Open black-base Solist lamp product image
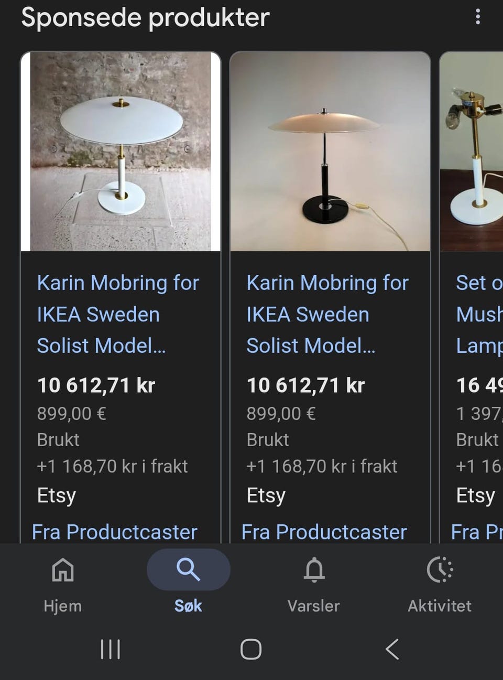This screenshot has width=503, height=680. click(x=330, y=152)
